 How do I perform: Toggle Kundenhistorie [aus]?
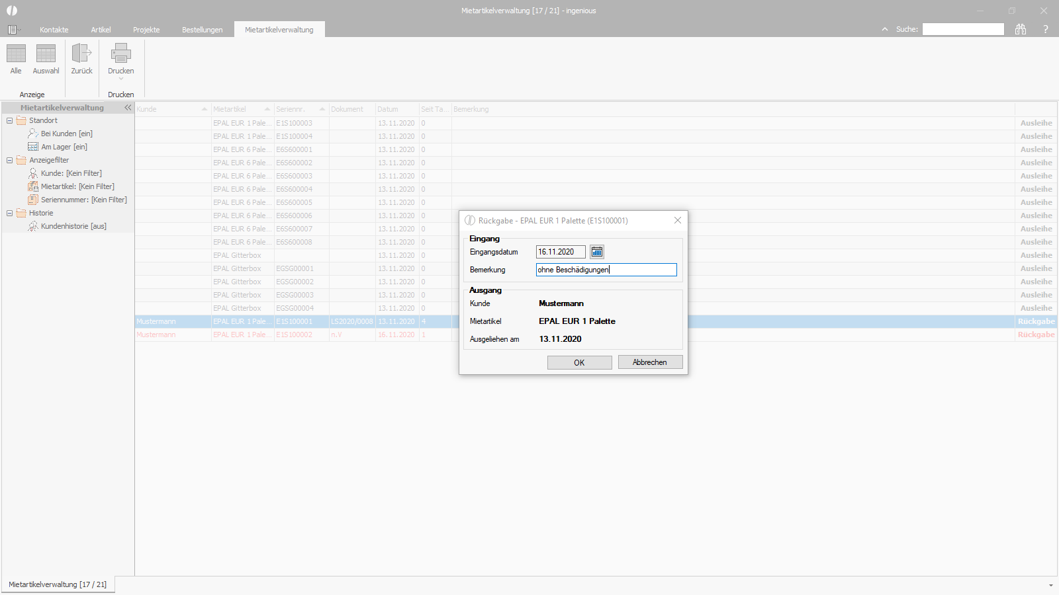point(67,226)
